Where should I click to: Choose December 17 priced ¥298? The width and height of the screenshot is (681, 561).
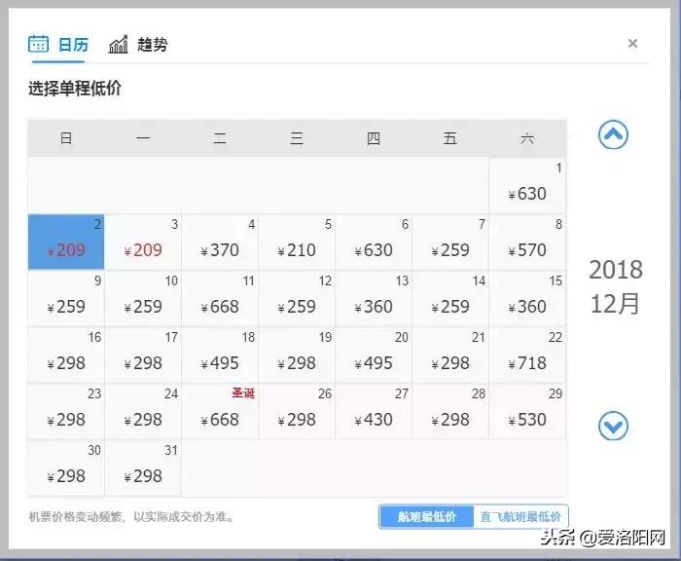tap(143, 355)
